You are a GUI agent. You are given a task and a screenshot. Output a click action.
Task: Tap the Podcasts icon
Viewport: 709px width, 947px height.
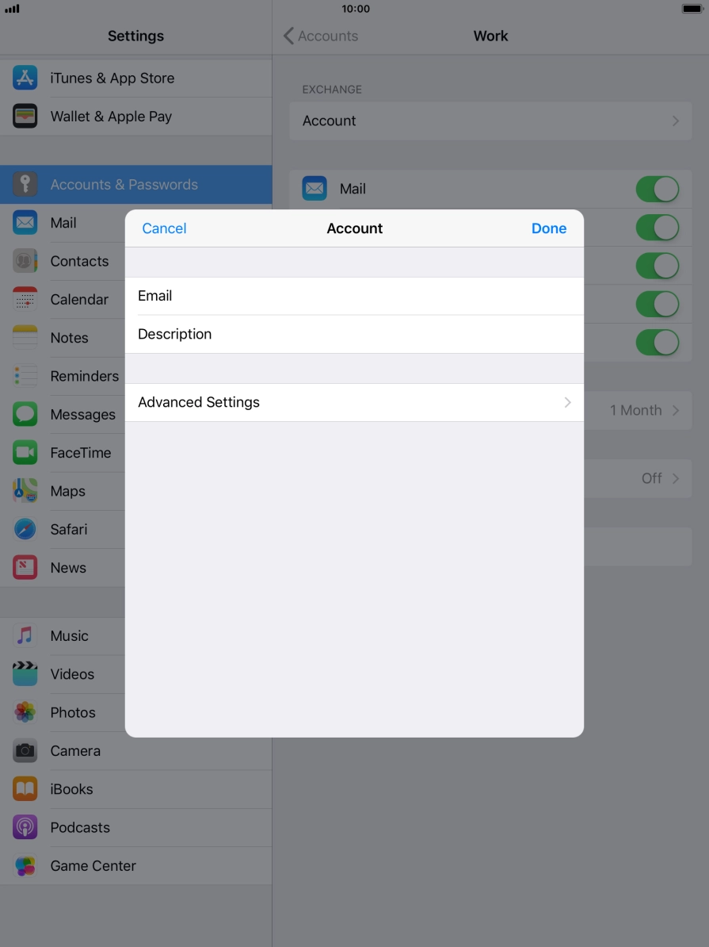click(x=25, y=827)
